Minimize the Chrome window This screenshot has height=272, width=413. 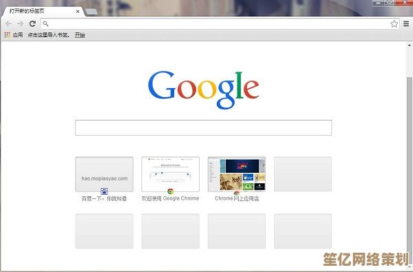[x=378, y=3]
